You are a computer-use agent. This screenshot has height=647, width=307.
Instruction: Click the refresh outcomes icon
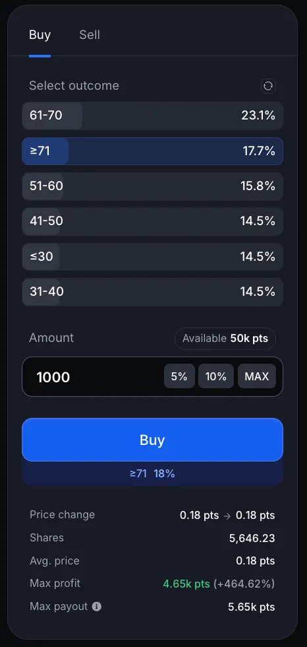pyautogui.click(x=268, y=86)
